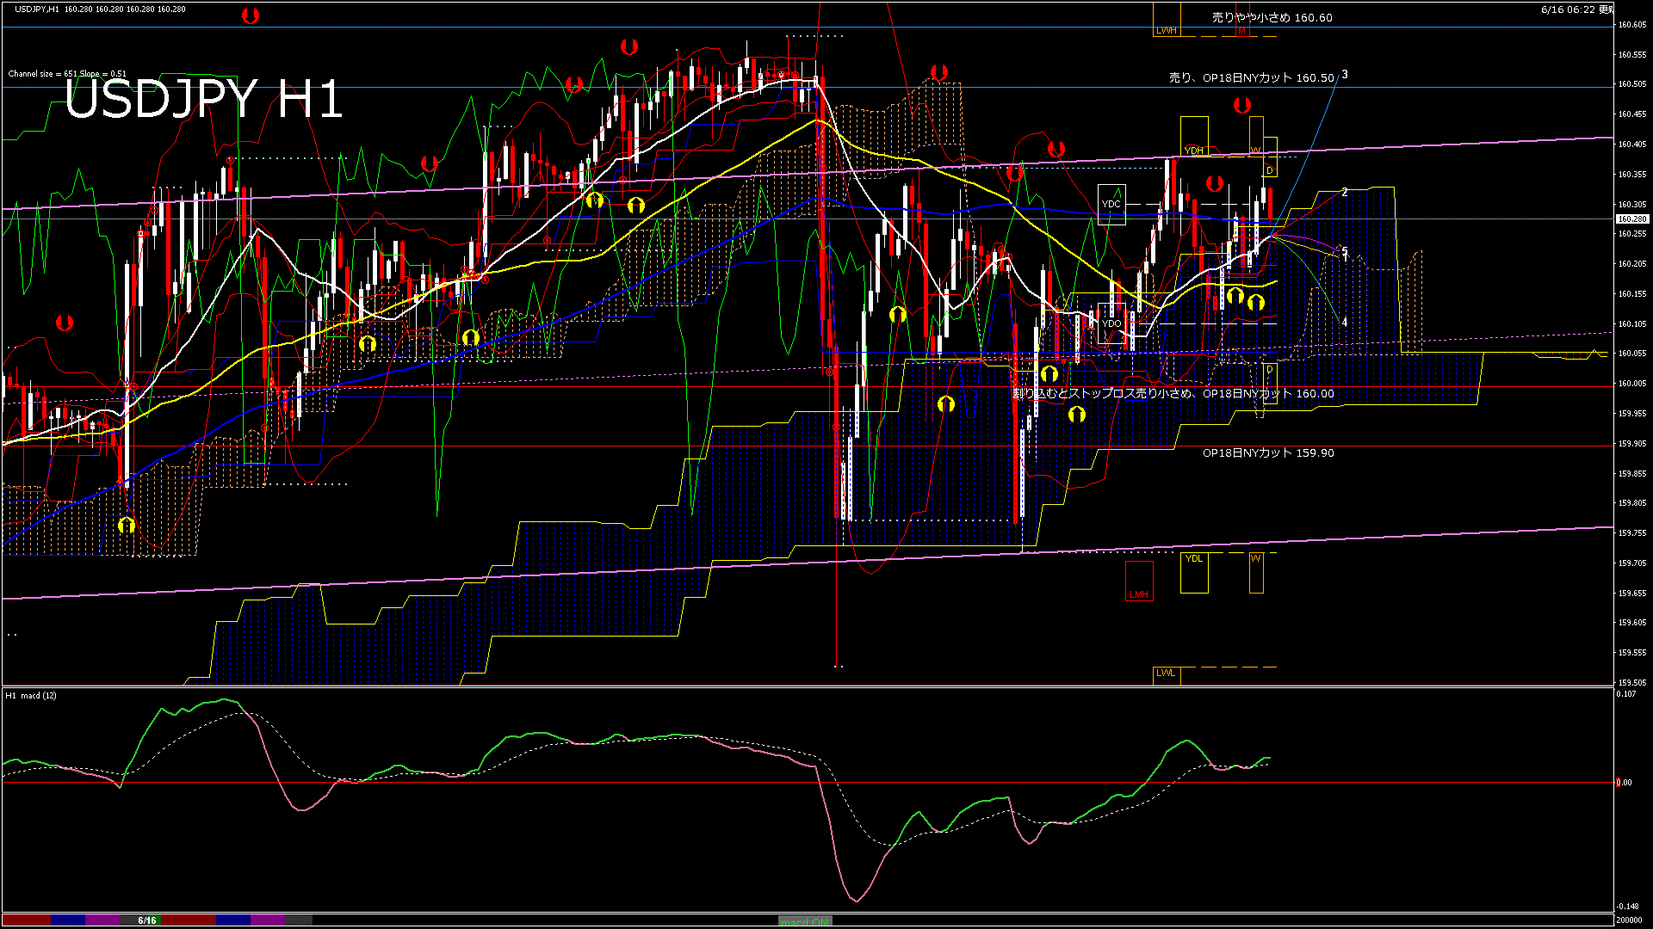Click MACD scale value -0.148
Image resolution: width=1653 pixels, height=929 pixels.
point(1626,907)
